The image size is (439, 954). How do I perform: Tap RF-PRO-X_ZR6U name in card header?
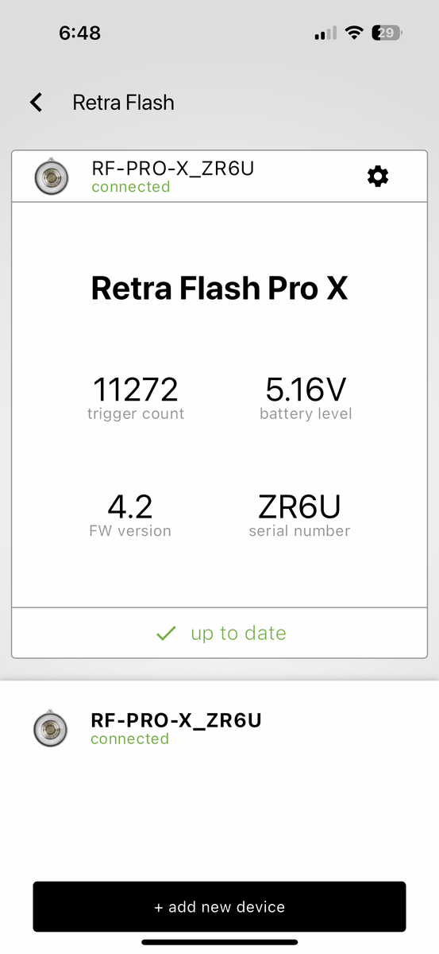click(173, 169)
